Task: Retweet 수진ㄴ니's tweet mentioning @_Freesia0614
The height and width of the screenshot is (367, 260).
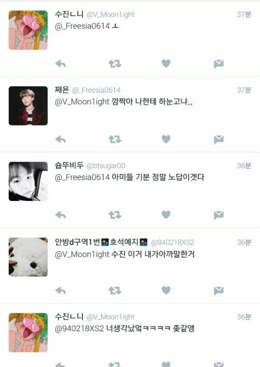Action: click(x=115, y=64)
